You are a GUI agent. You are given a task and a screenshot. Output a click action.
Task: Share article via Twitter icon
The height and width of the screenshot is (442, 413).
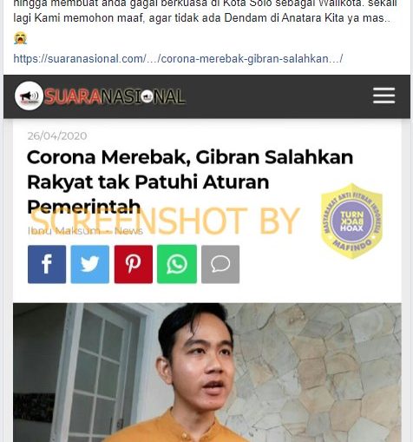point(90,264)
